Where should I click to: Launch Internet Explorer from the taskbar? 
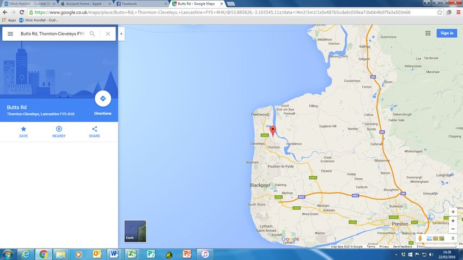coord(26,254)
